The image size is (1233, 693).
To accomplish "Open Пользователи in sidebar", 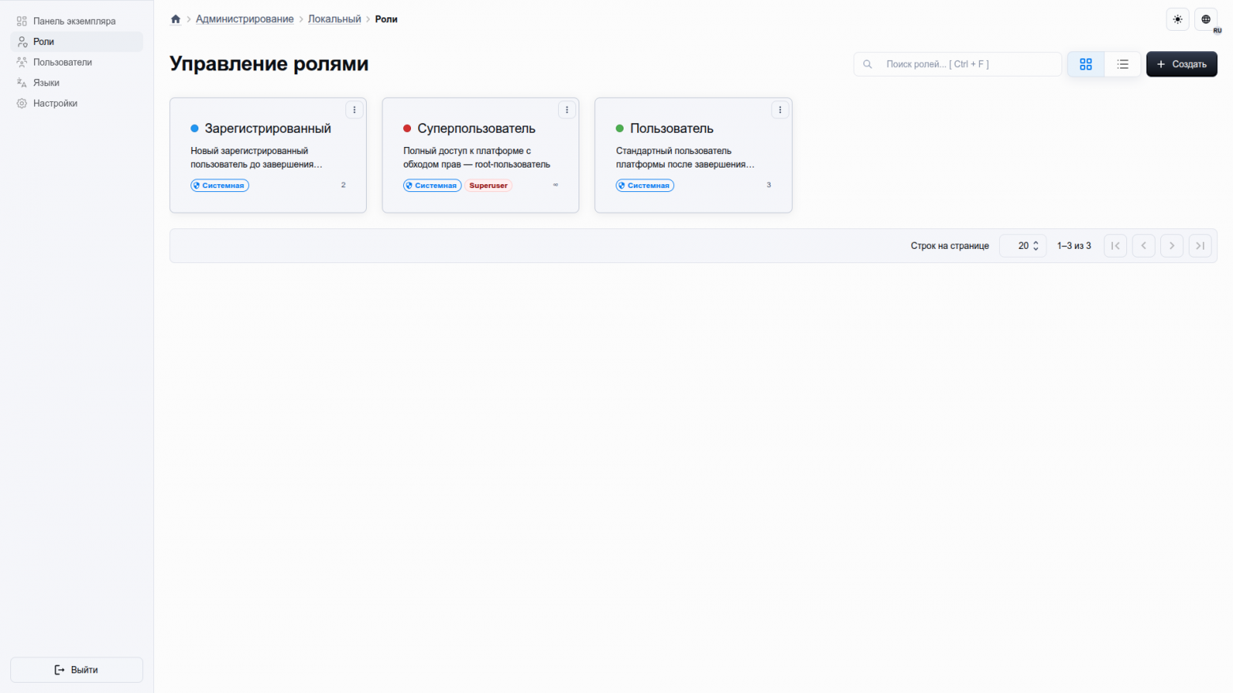I will (x=77, y=62).
